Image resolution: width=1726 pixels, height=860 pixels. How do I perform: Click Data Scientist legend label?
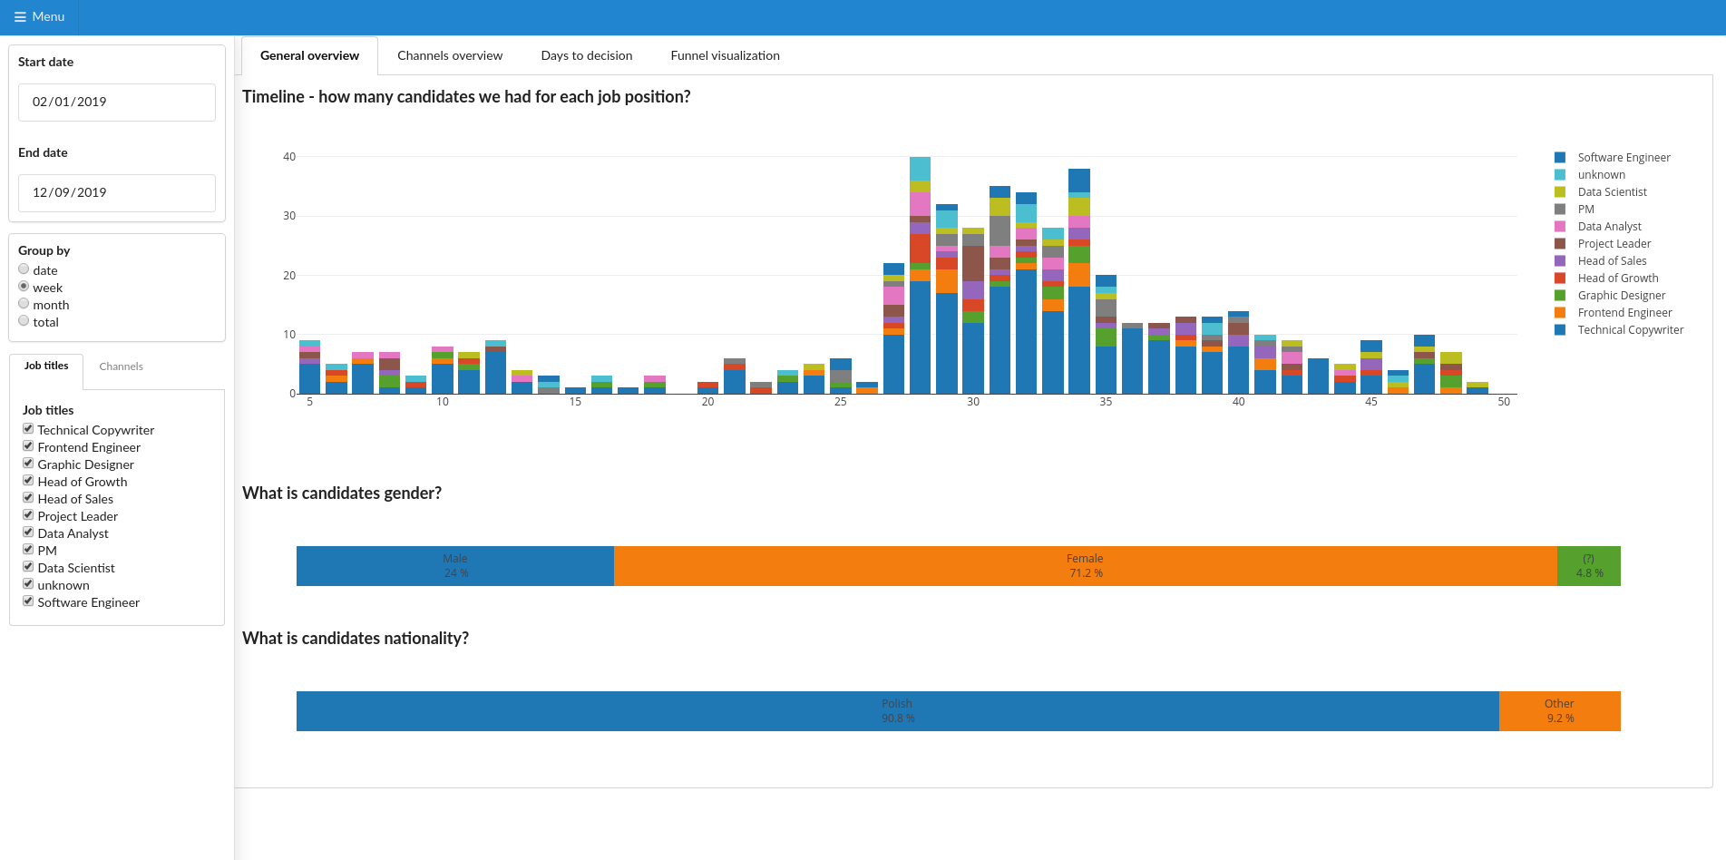[x=1612, y=192]
